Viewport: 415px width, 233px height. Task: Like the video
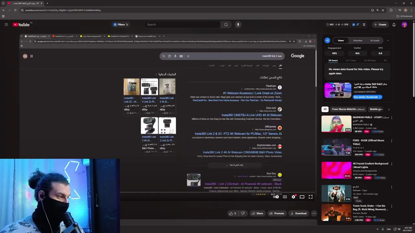coord(232,213)
